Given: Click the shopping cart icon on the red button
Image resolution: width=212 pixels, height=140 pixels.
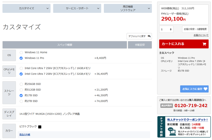Looking at the screenshot, I should [204, 44].
